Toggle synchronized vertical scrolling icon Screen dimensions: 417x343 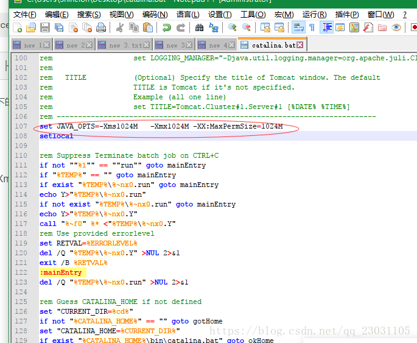[x=265, y=27]
